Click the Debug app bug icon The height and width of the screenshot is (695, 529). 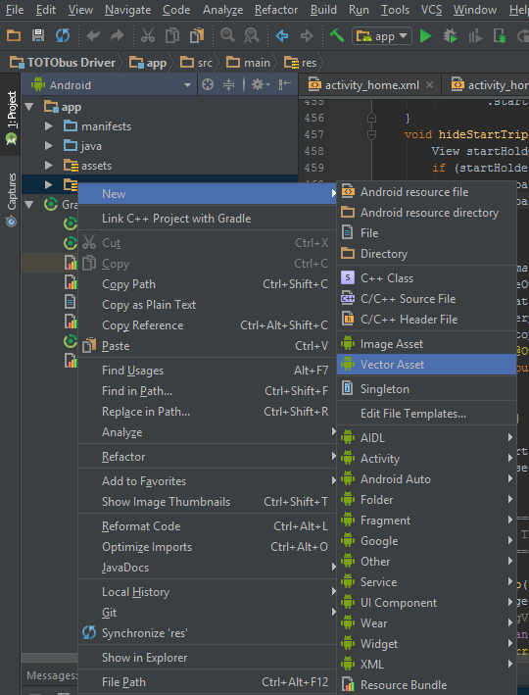450,36
